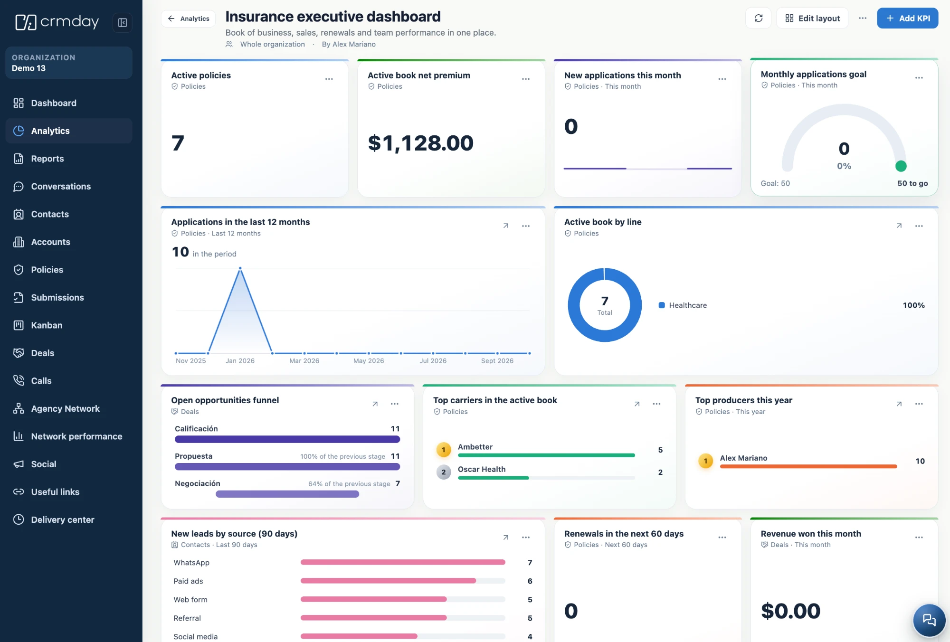Open options menu on Active book net premium
The width and height of the screenshot is (950, 642).
(526, 79)
